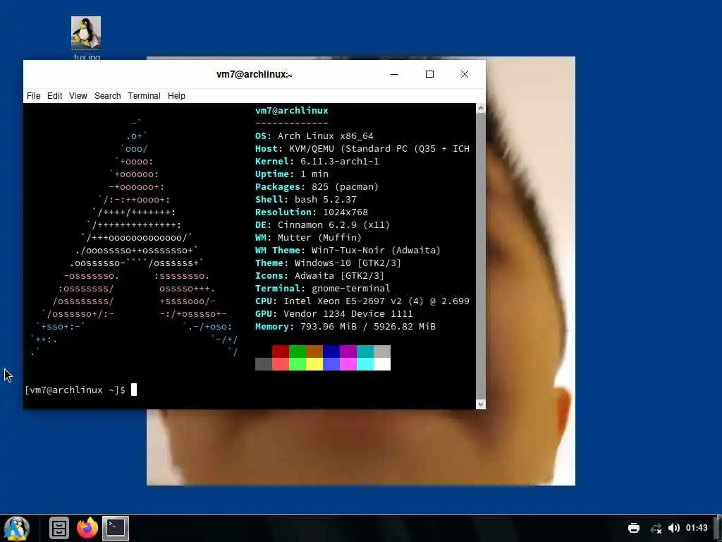The image size is (722, 542).
Task: Select the tux.jpg desktop icon
Action: pyautogui.click(x=86, y=38)
